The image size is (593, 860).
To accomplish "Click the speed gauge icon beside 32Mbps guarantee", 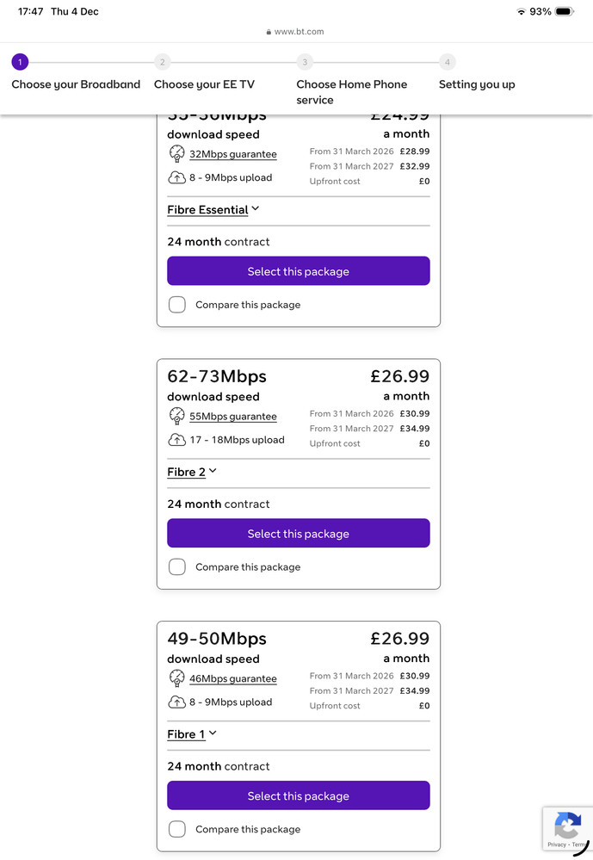I will (x=176, y=154).
